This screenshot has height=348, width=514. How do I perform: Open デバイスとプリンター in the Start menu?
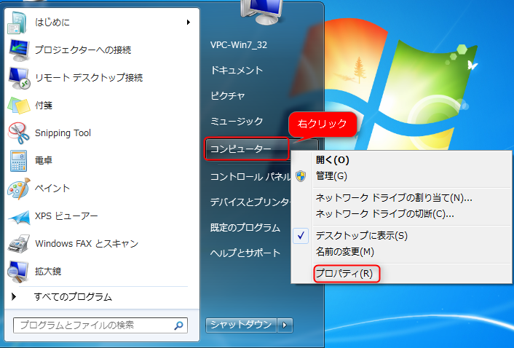[250, 202]
